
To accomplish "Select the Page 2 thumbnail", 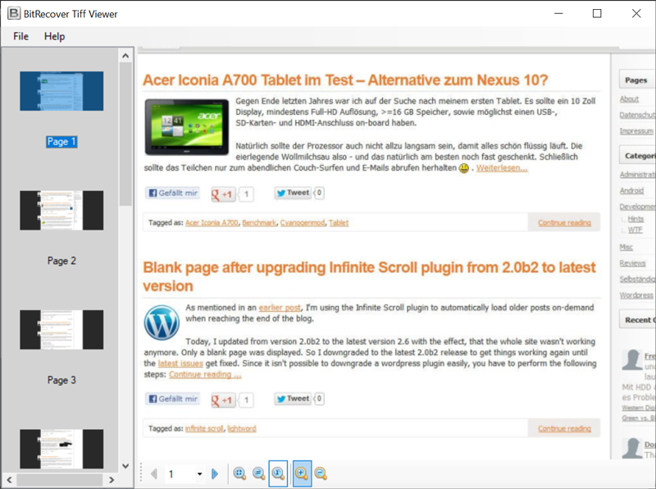I will (61, 210).
